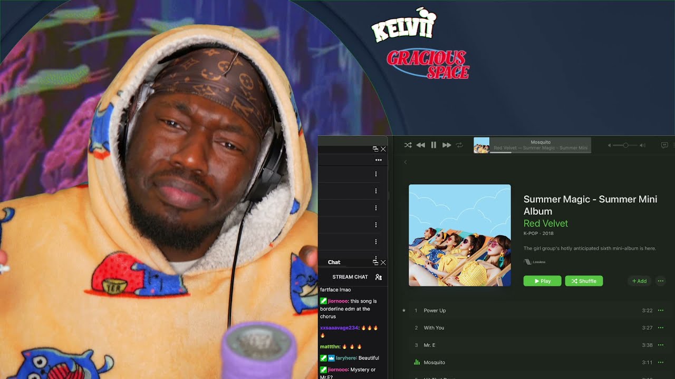Click the green badge beside laryhere
This screenshot has width=675, height=379.
pyautogui.click(x=323, y=358)
